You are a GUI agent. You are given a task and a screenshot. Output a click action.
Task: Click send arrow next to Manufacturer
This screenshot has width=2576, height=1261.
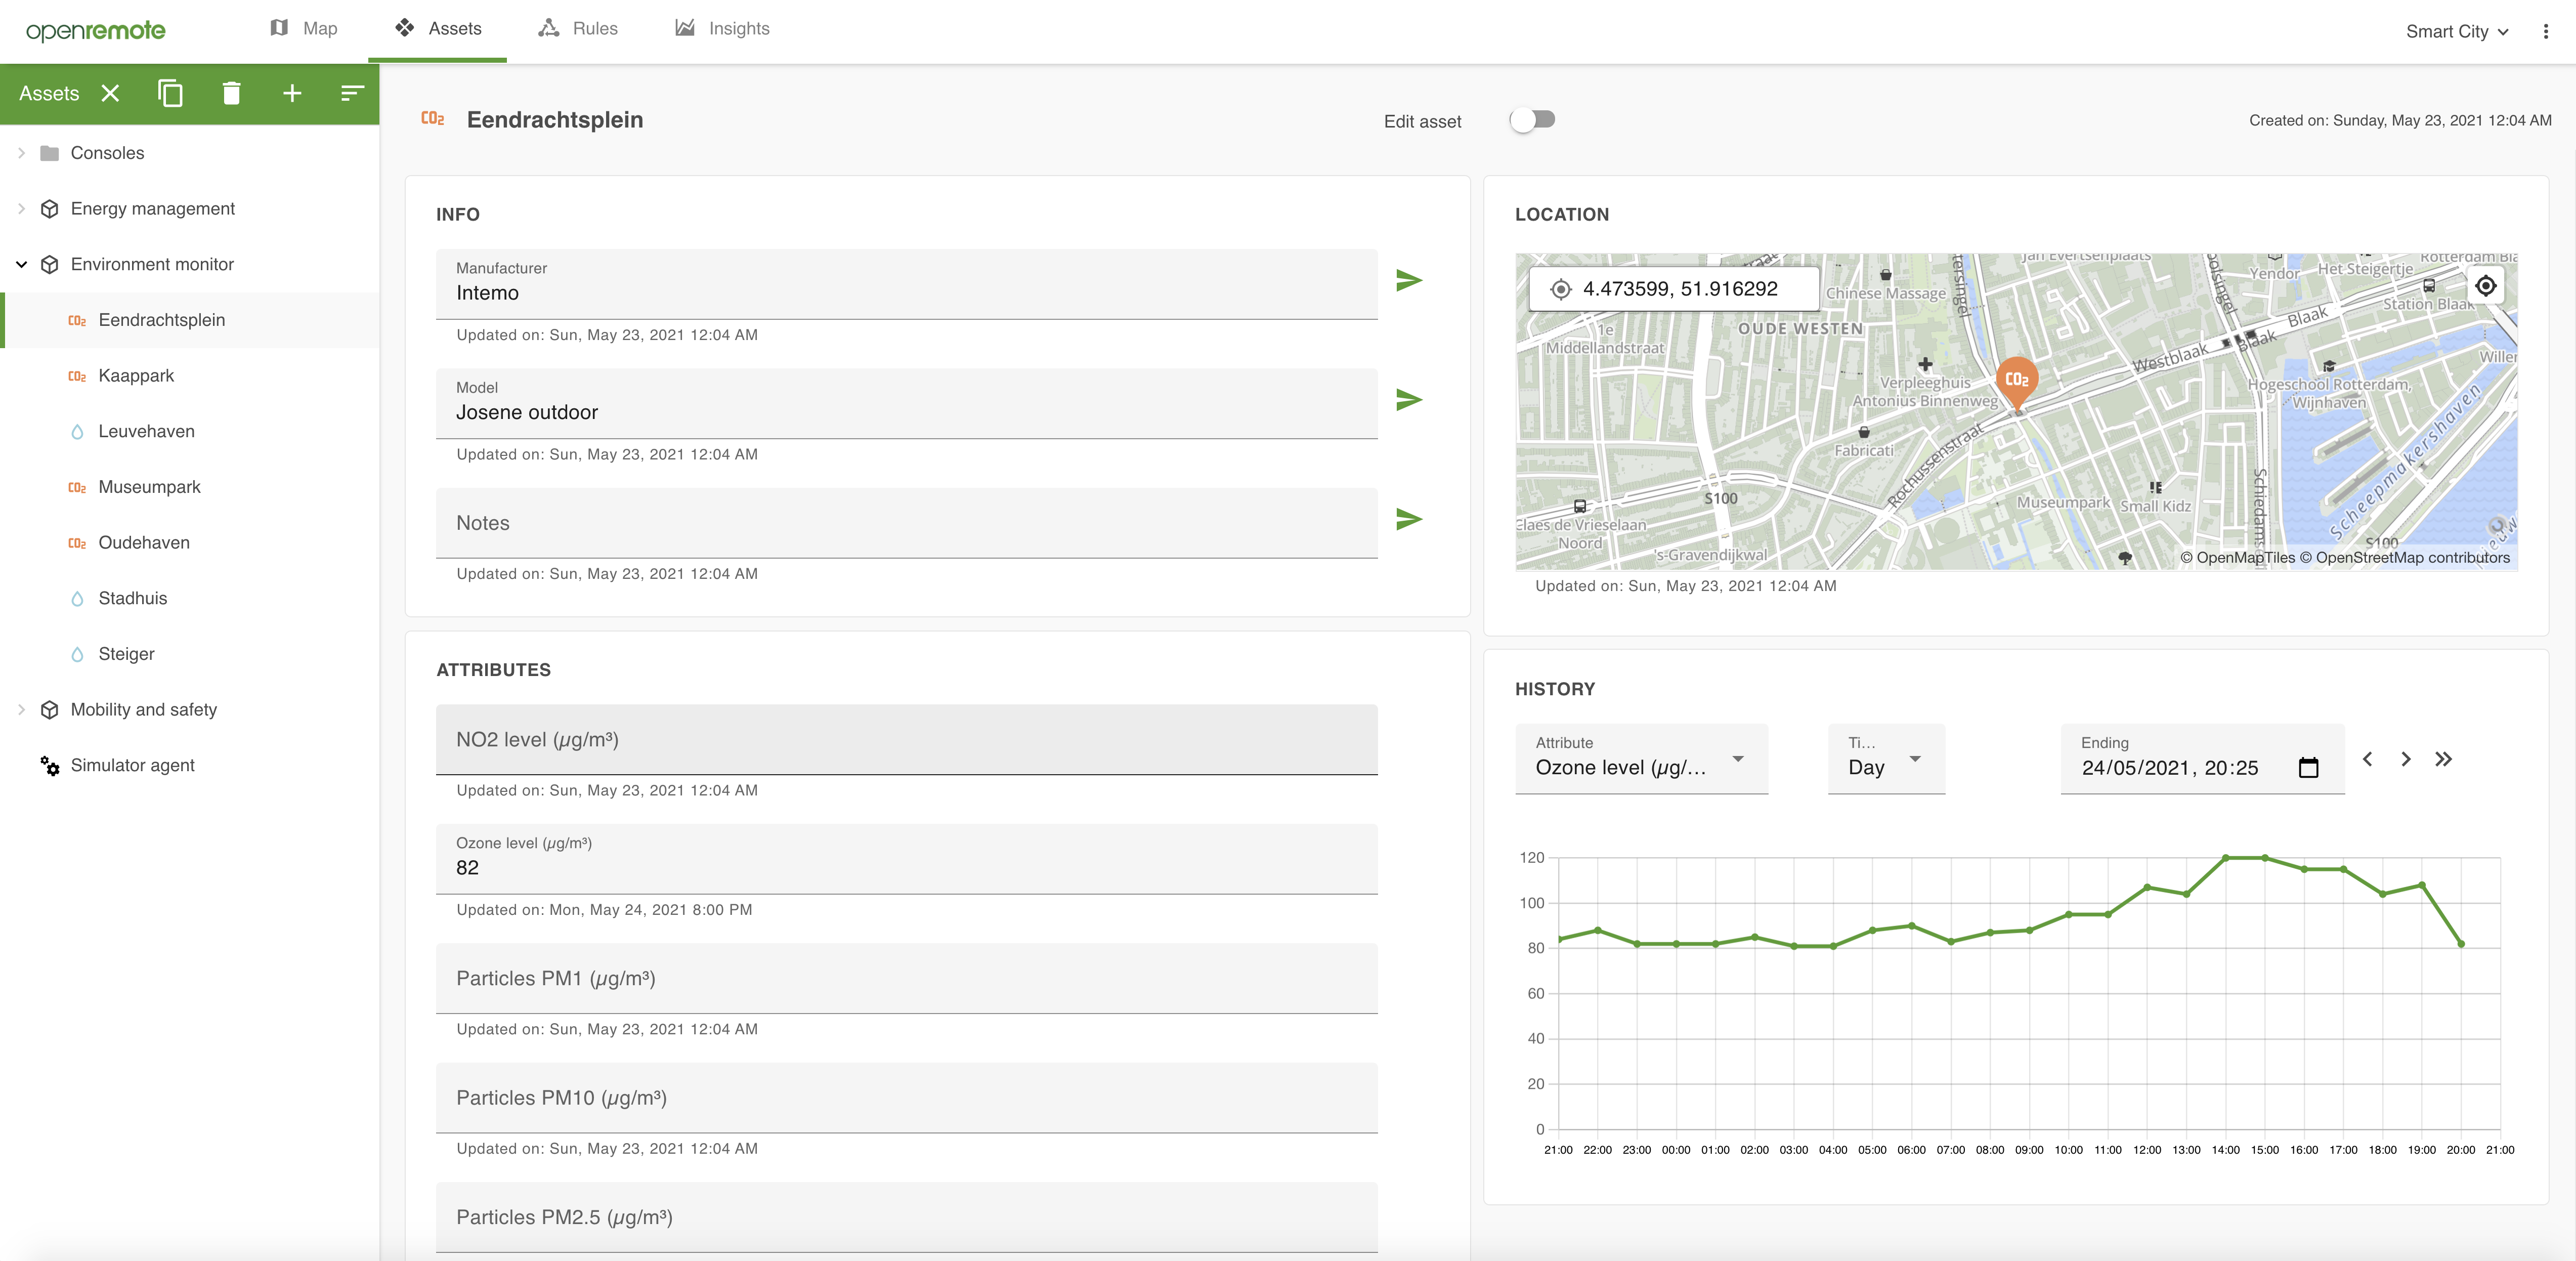pyautogui.click(x=1408, y=281)
